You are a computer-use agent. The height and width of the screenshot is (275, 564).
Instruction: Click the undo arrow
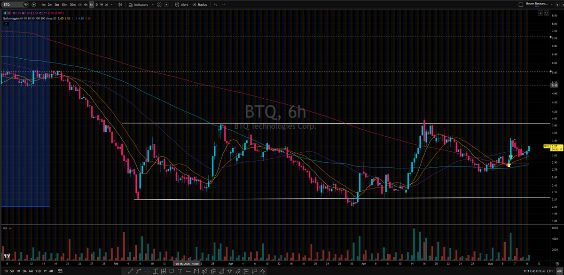pyautogui.click(x=215, y=4)
